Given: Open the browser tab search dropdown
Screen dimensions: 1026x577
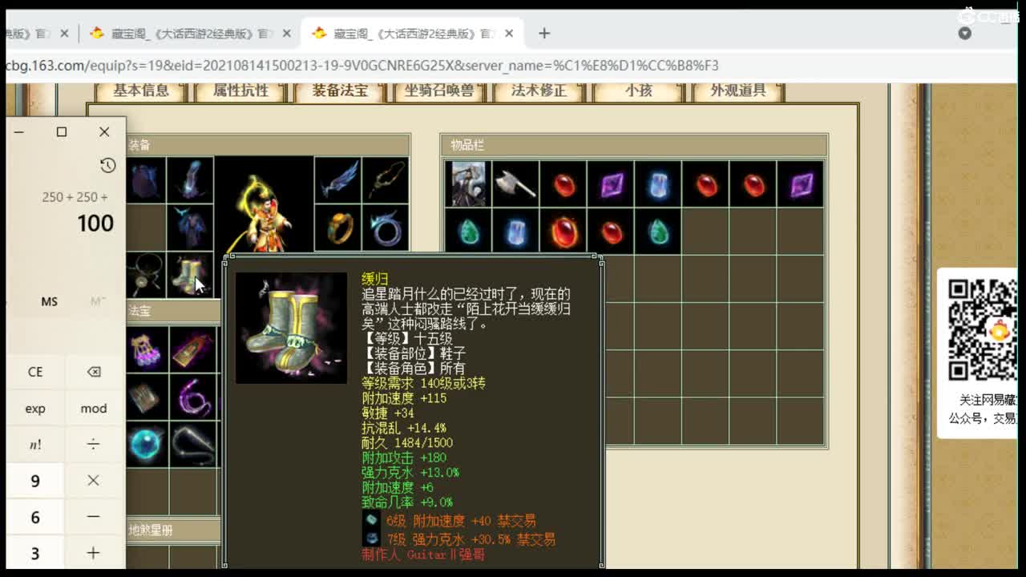Looking at the screenshot, I should click(x=965, y=34).
